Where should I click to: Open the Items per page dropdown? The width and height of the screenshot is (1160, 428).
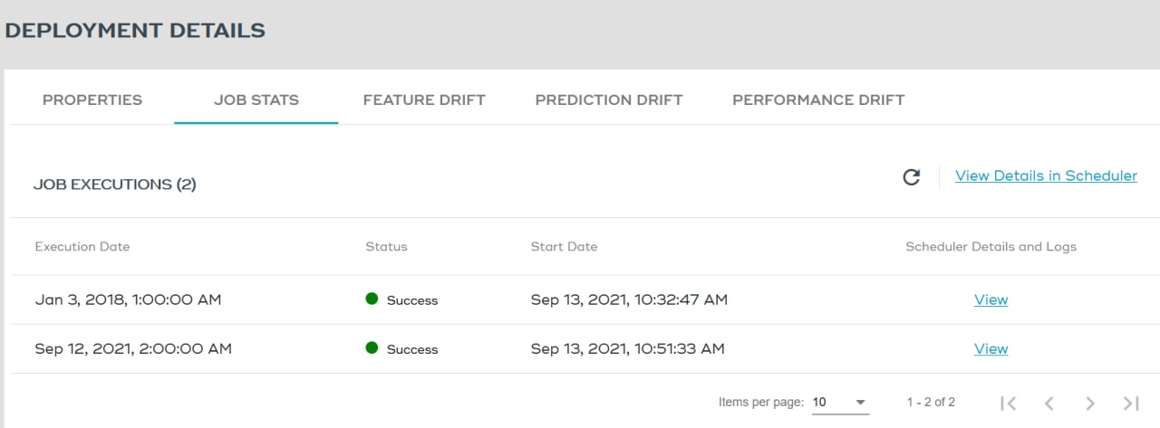tap(840, 402)
